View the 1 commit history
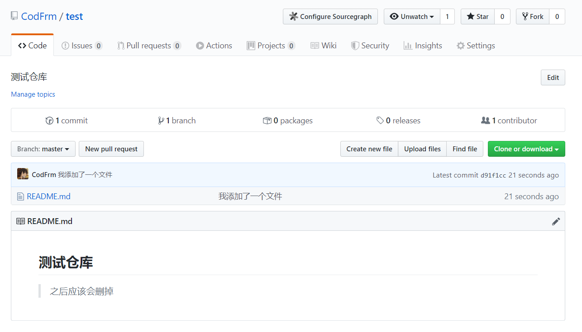Image resolution: width=582 pixels, height=332 pixels. tap(67, 121)
